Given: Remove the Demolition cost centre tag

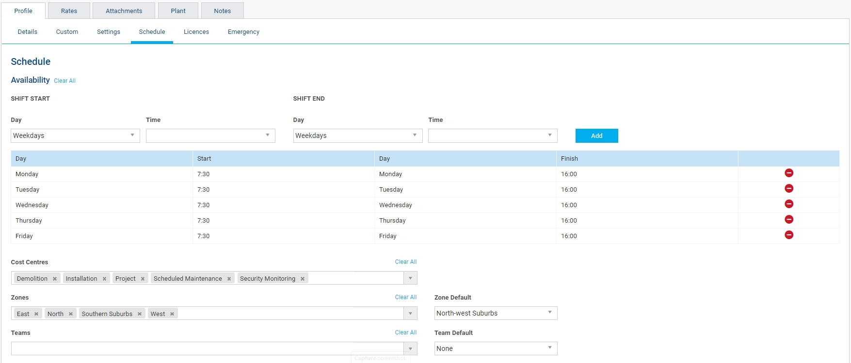Looking at the screenshot, I should [55, 279].
